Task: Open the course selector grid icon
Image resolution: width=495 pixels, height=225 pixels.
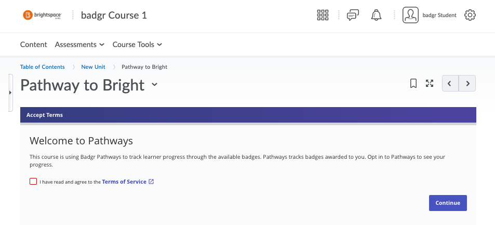Action: [323, 15]
